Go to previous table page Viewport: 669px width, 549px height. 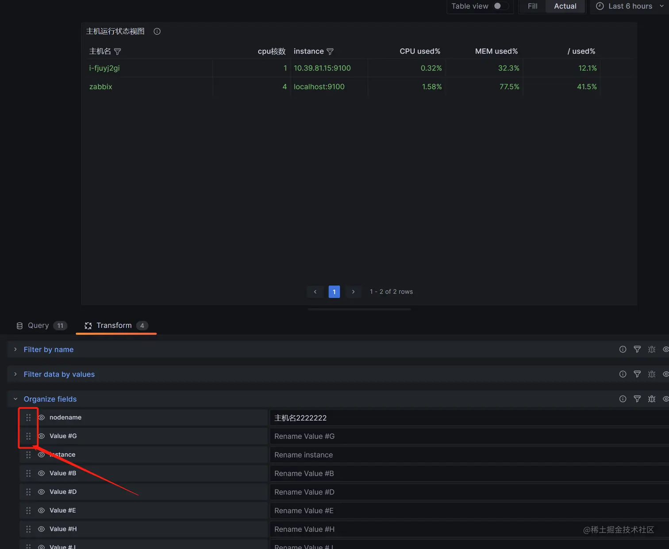(315, 292)
